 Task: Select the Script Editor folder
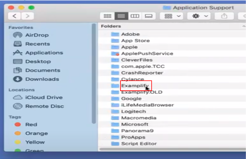tap(134, 144)
